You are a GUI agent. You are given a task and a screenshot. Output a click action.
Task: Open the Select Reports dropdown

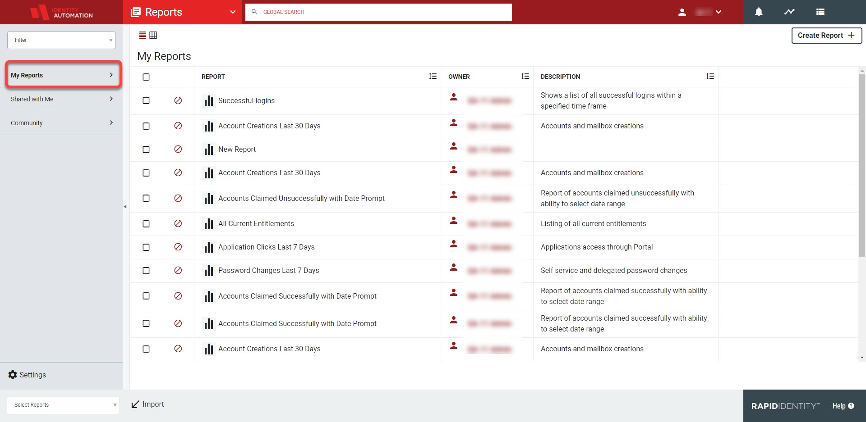click(x=63, y=405)
